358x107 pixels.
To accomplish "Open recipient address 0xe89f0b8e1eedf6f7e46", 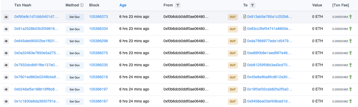I will [x=269, y=53].
